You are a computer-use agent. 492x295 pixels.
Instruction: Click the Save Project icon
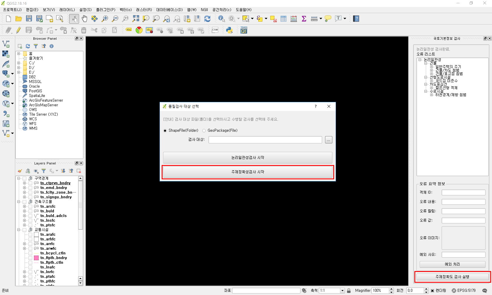29,19
